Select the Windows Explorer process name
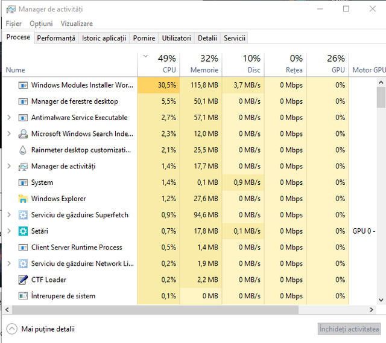Image resolution: width=386 pixels, height=343 pixels. [x=59, y=199]
